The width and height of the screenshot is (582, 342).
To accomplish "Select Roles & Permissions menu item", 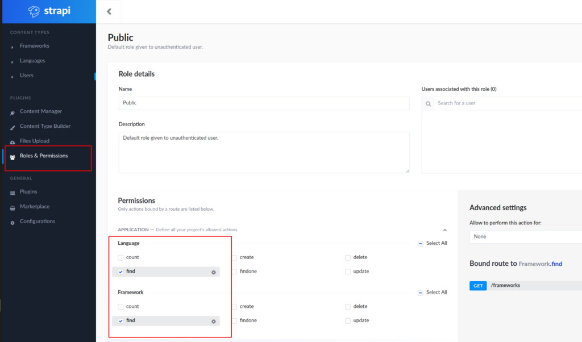I will pos(44,156).
